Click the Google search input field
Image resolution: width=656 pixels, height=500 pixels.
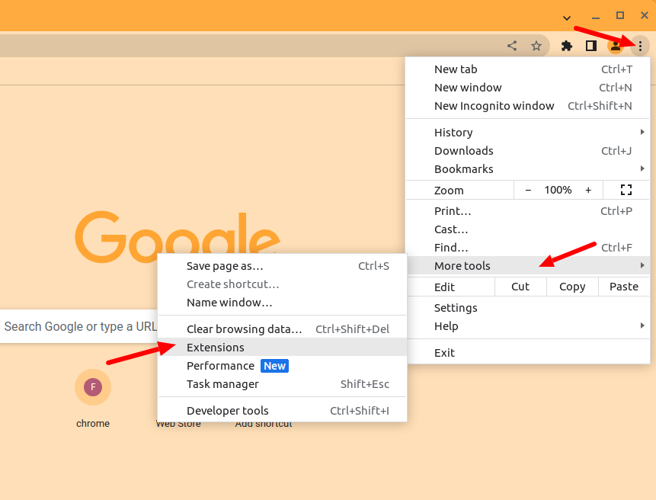point(78,326)
